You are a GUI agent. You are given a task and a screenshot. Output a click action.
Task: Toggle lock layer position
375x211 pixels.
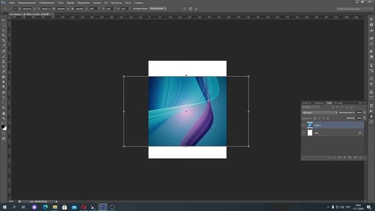(323, 118)
